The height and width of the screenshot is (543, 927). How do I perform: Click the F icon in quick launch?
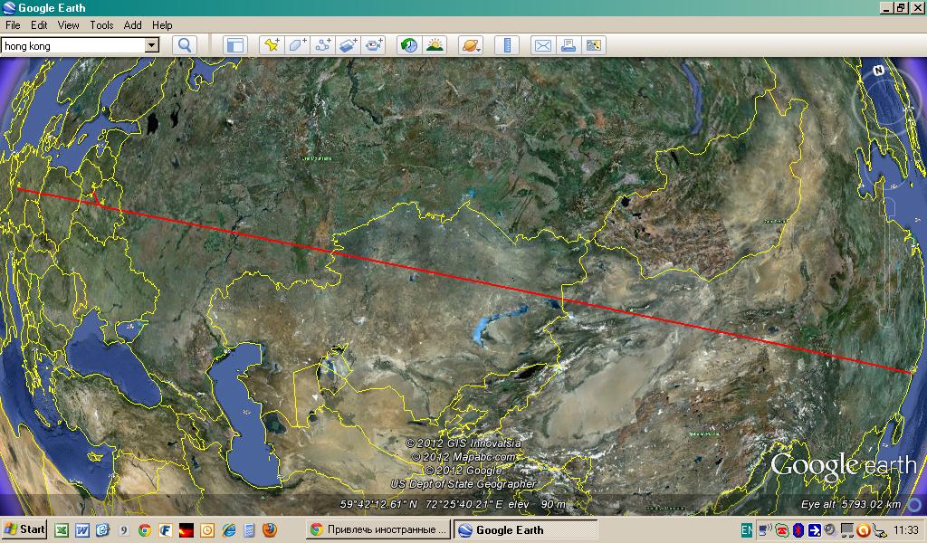coord(165,530)
